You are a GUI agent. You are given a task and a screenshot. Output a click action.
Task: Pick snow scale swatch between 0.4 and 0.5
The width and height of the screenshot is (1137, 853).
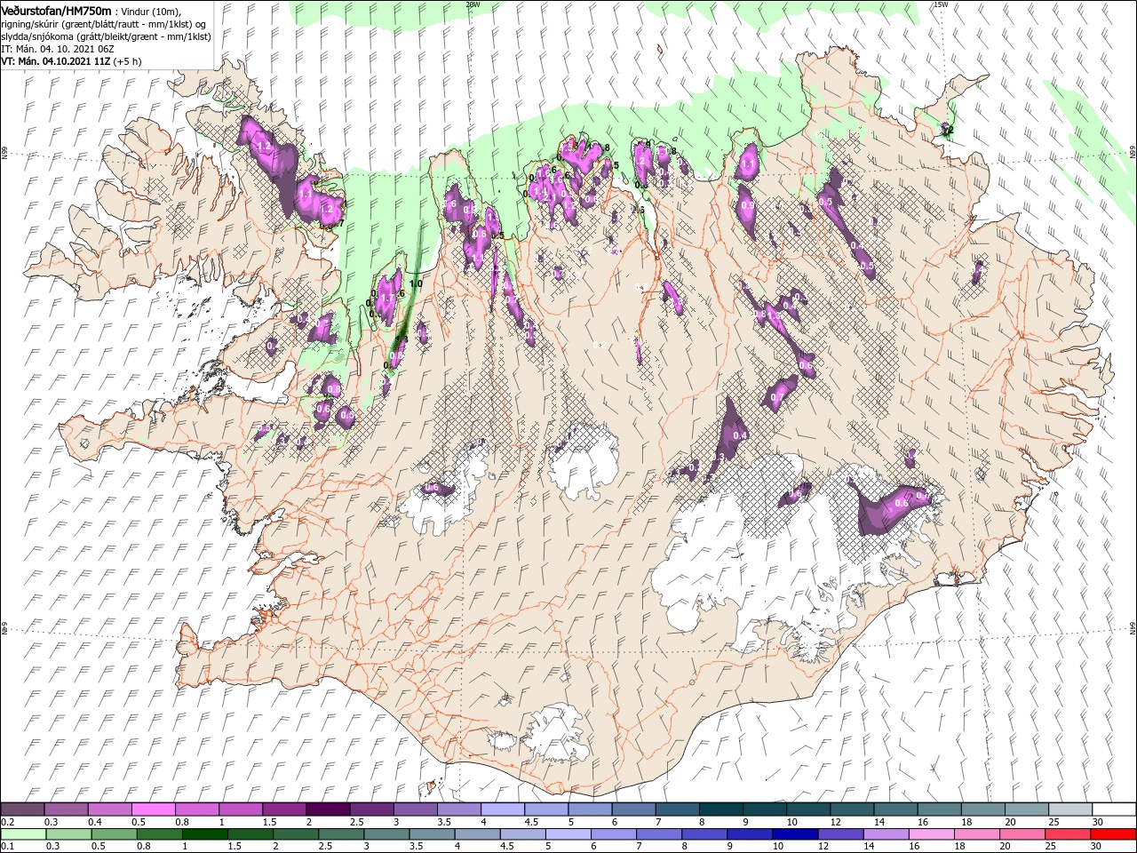click(109, 809)
